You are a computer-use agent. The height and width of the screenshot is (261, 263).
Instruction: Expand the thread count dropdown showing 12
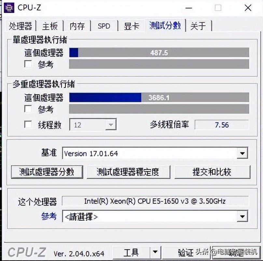(93, 124)
